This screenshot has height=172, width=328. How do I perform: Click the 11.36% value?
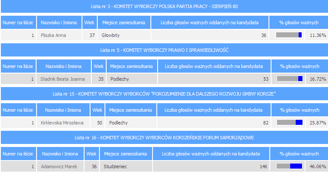(318, 35)
